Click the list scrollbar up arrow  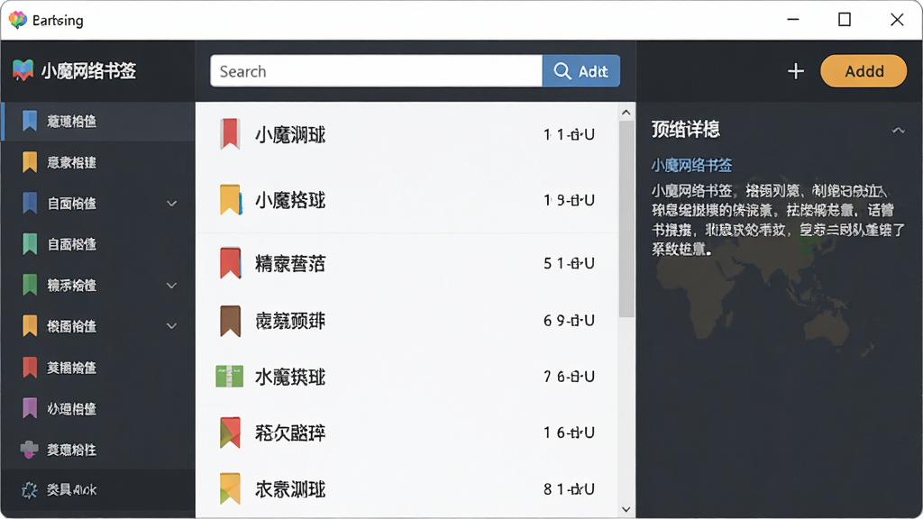626,113
